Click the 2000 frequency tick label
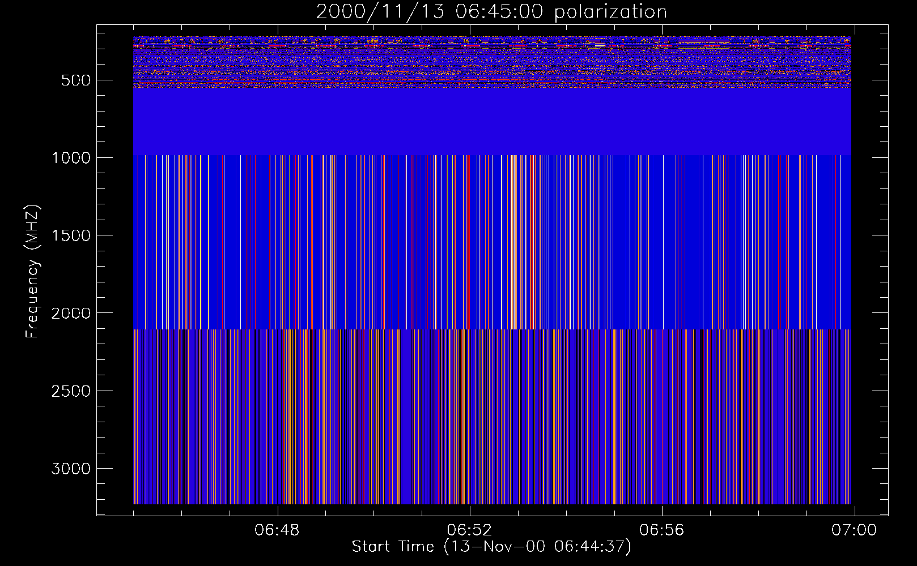Image resolution: width=917 pixels, height=566 pixels. (71, 313)
